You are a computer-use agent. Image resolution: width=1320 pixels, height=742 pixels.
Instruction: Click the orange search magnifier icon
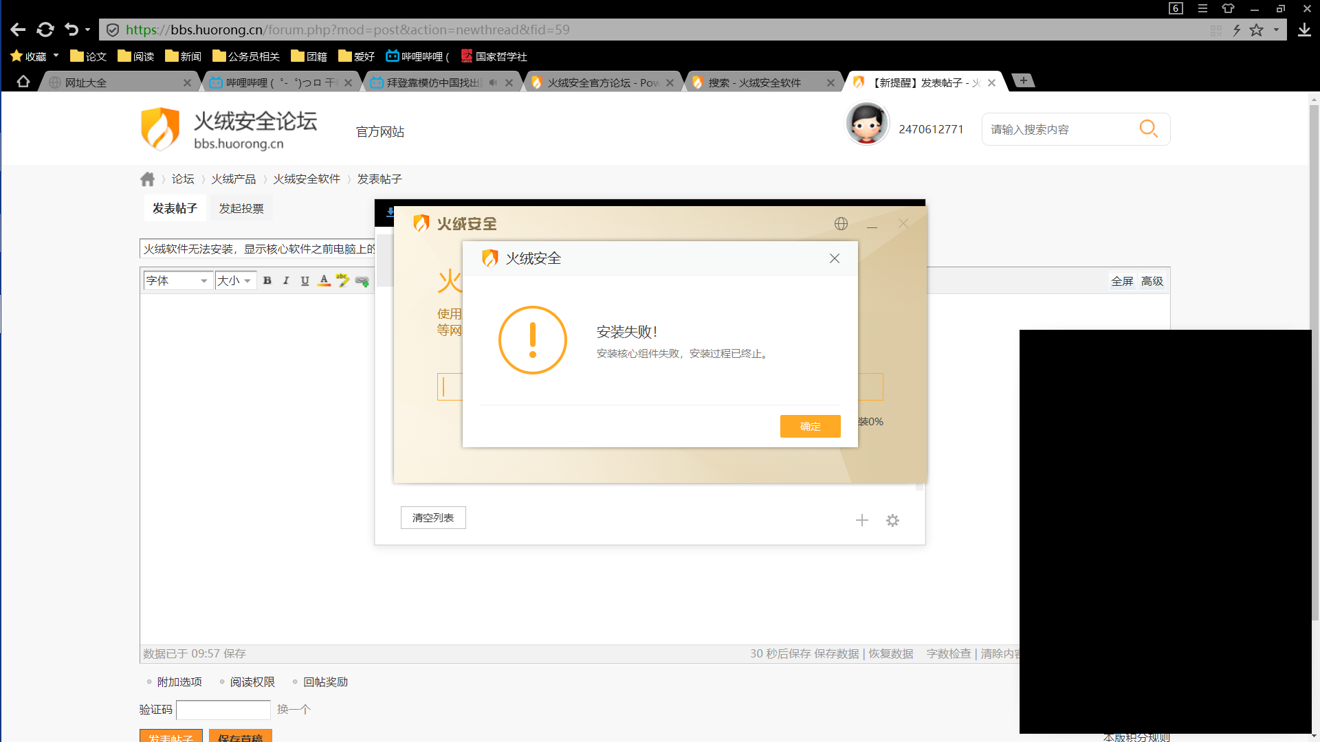click(1148, 128)
